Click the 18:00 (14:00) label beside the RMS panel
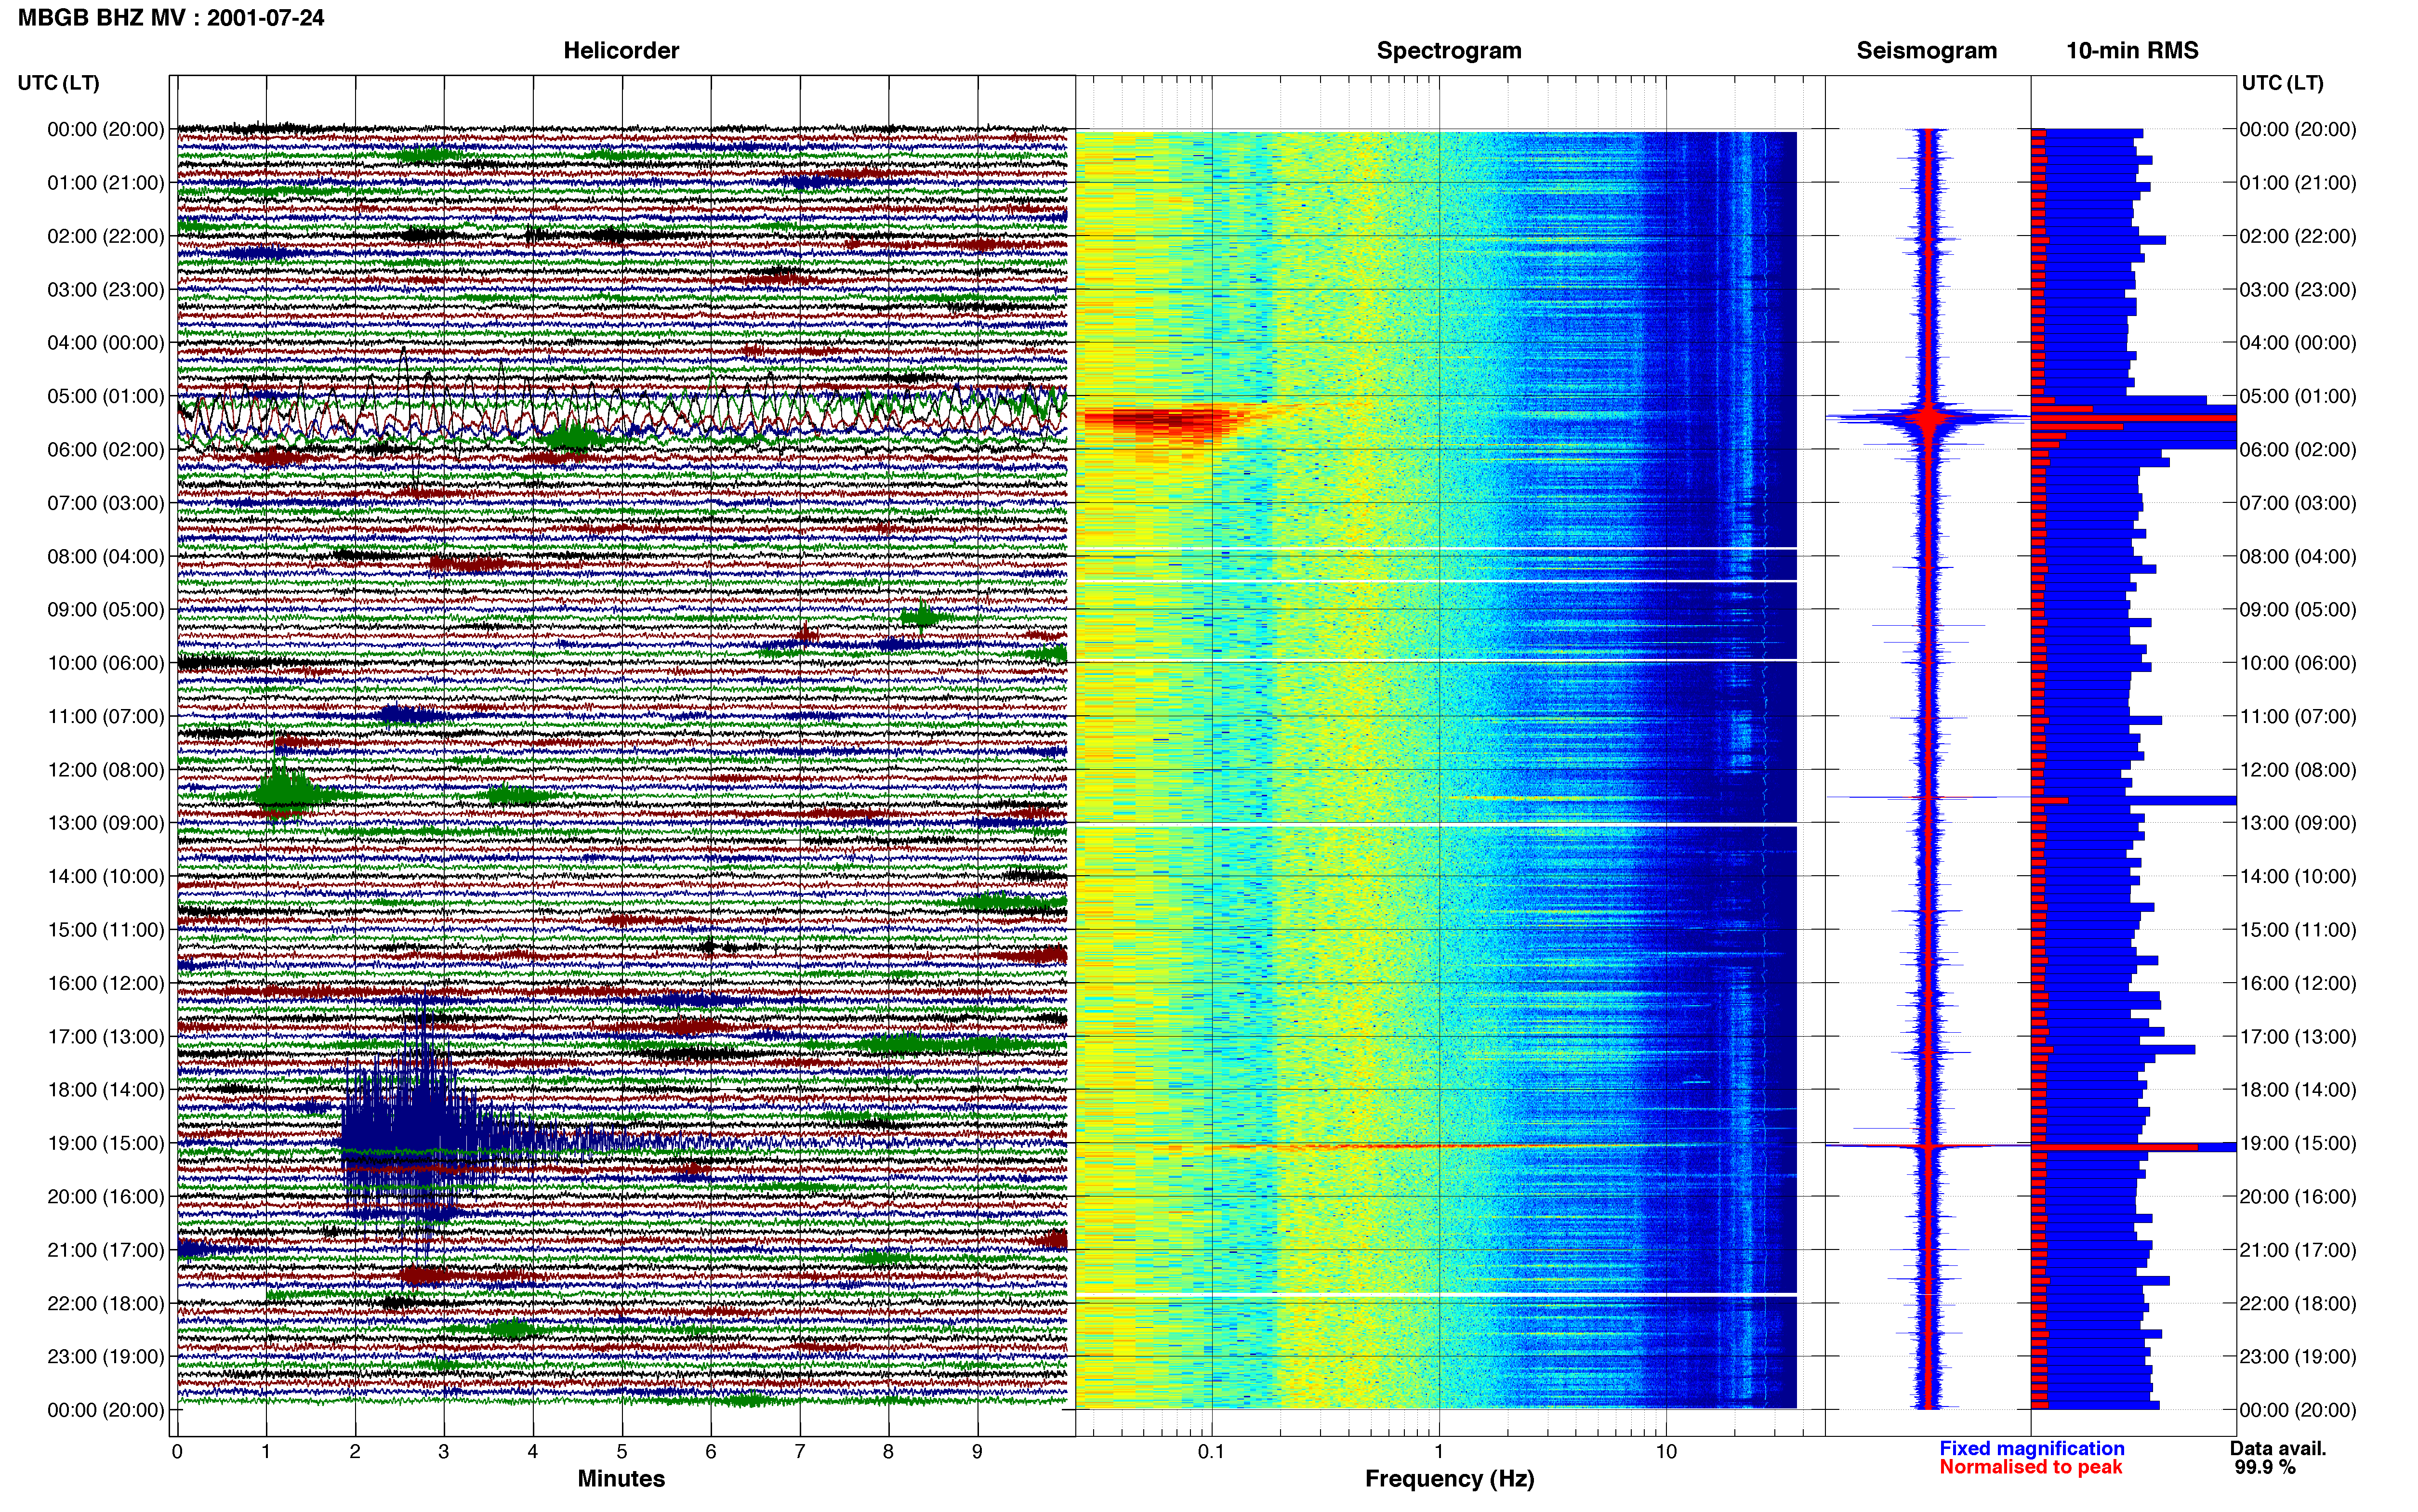 [x=2298, y=1090]
